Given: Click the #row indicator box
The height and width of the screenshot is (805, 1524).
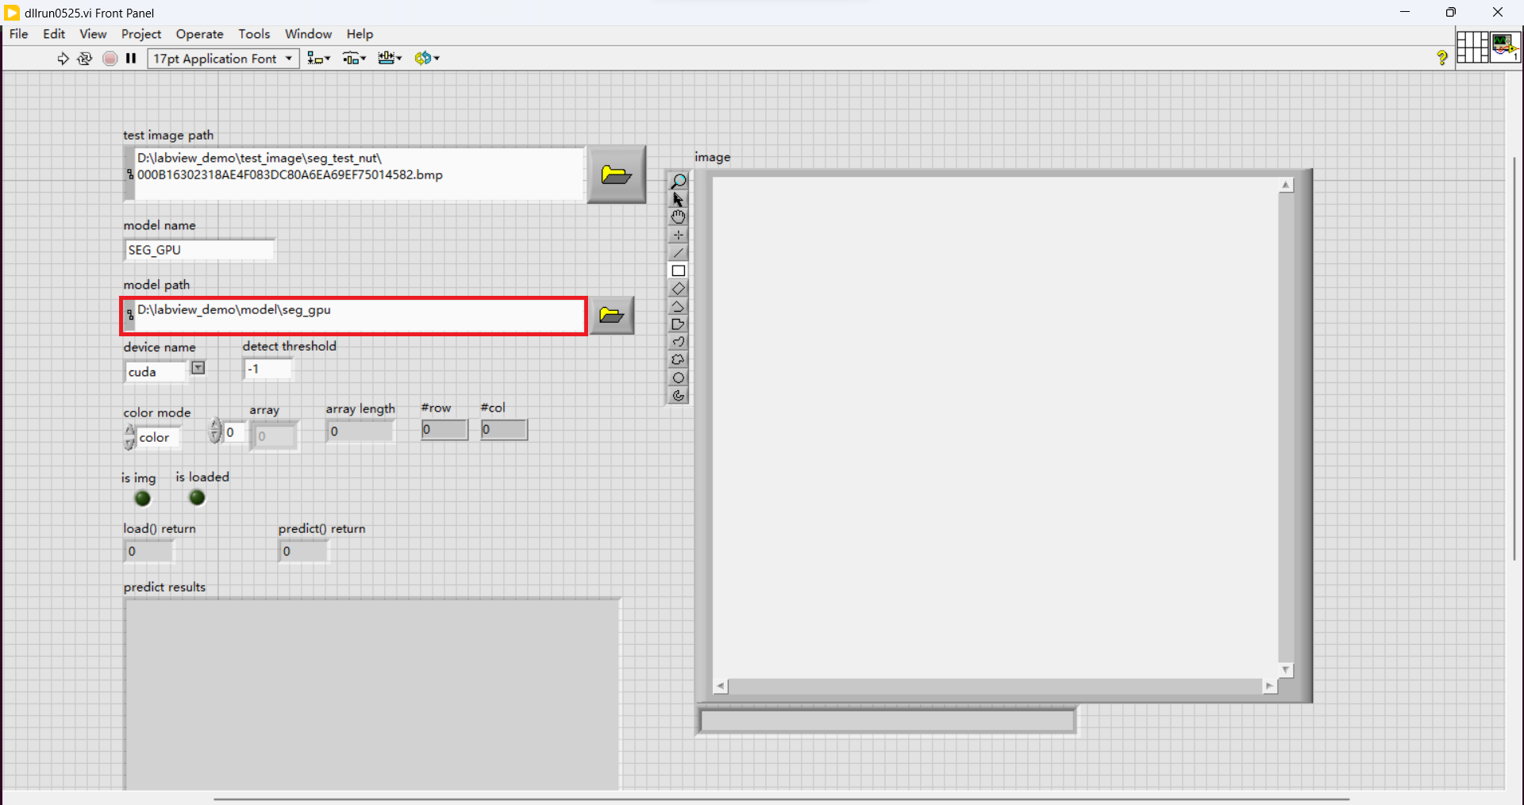Looking at the screenshot, I should pyautogui.click(x=444, y=430).
